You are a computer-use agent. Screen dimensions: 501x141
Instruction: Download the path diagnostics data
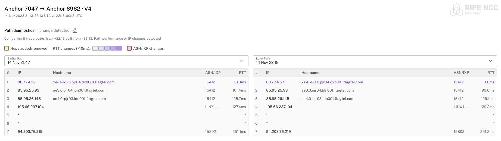tap(75, 30)
